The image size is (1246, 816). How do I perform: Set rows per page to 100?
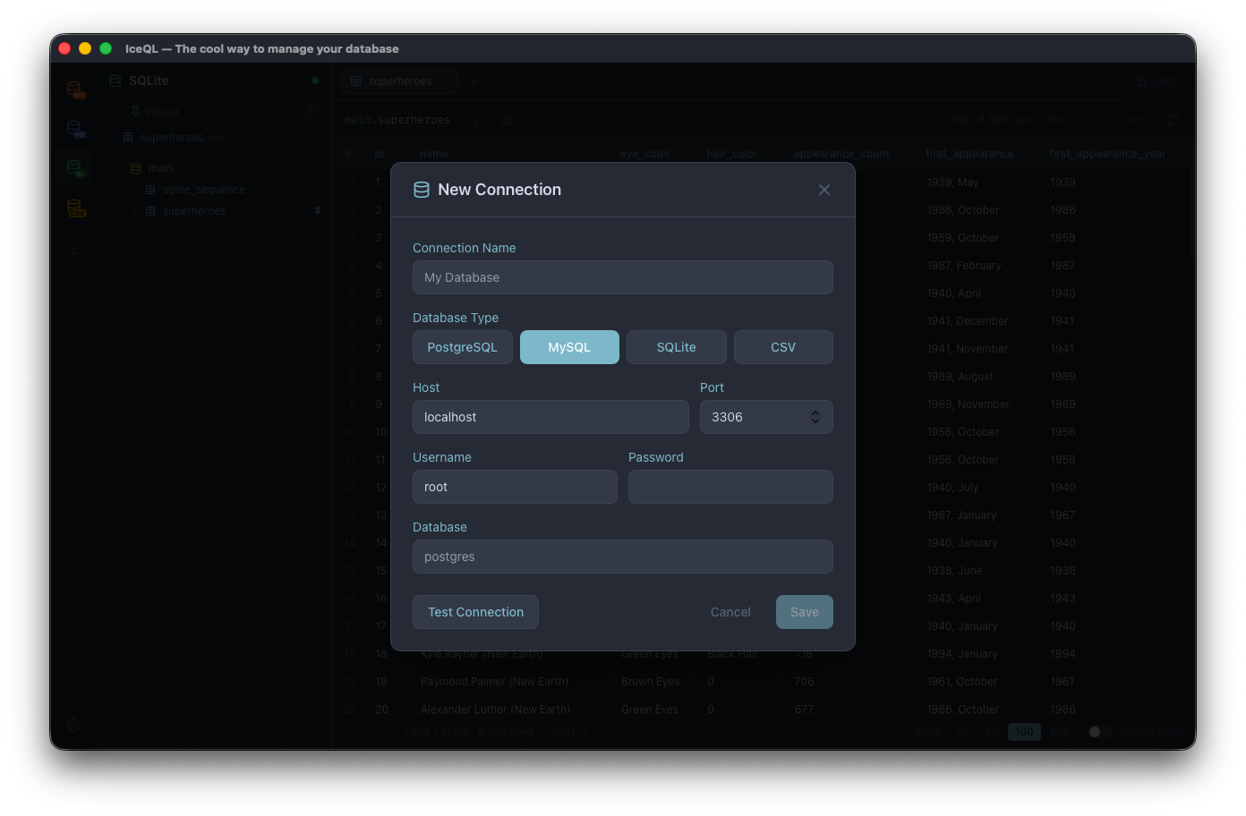pos(1024,732)
